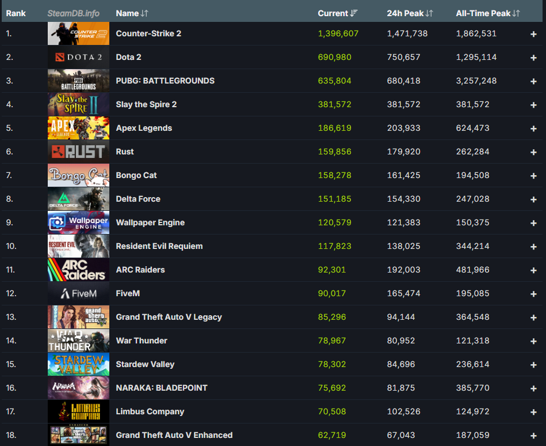
Task: Click plus icon for Grand Theft Auto V Enhanced
Action: coord(533,436)
